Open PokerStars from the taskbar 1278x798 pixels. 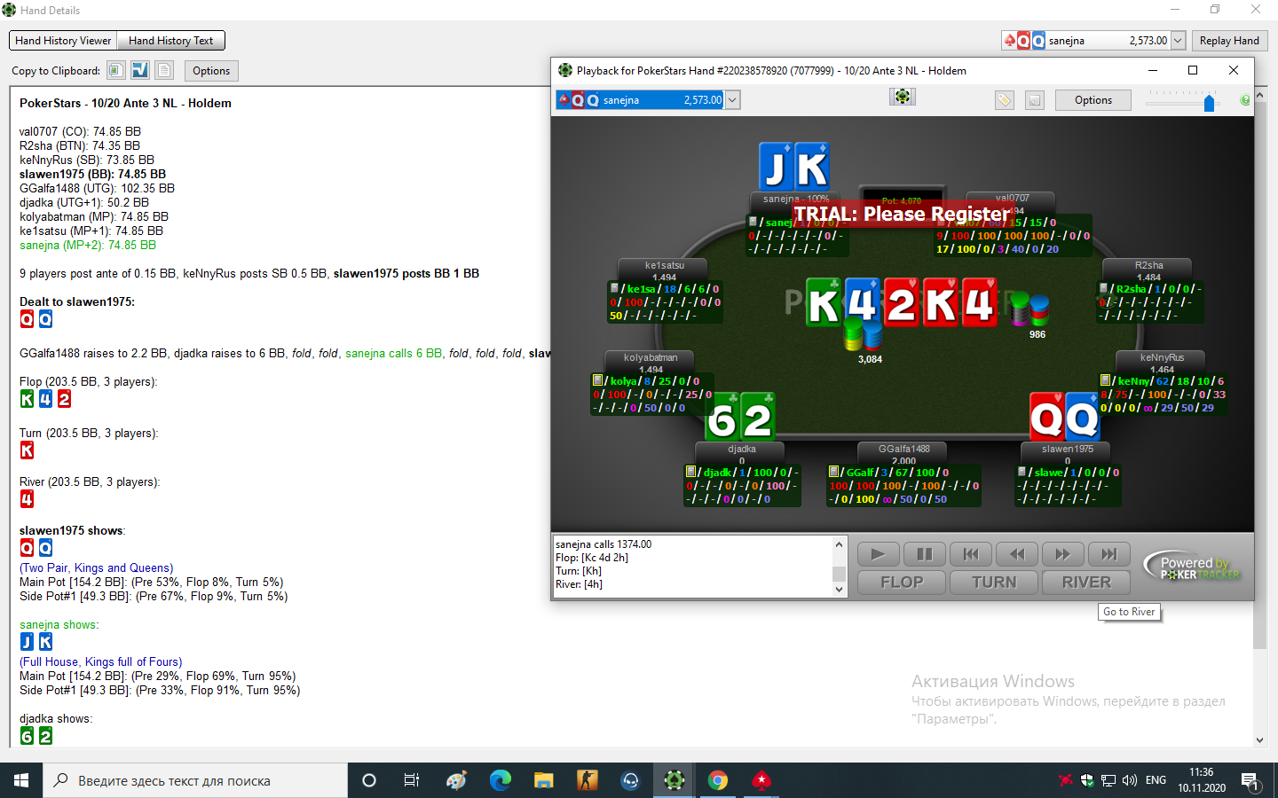(x=761, y=780)
